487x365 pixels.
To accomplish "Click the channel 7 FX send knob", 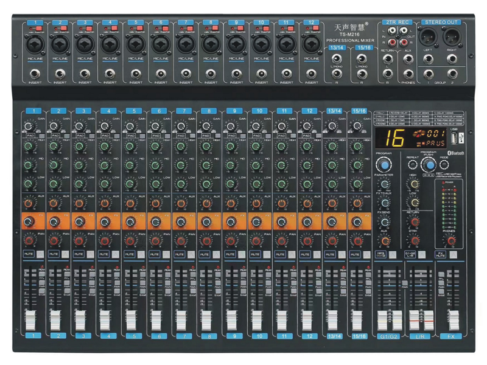I will pyautogui.click(x=181, y=221).
